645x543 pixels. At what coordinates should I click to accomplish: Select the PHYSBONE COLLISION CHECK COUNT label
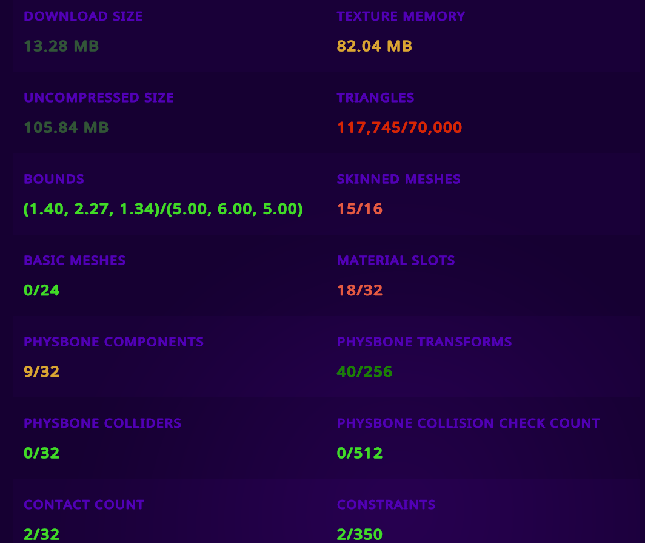pyautogui.click(x=468, y=423)
